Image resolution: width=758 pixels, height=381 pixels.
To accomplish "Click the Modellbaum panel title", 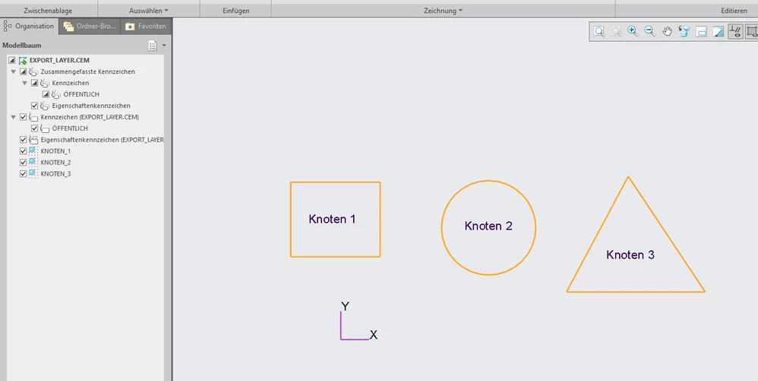I will pos(22,45).
